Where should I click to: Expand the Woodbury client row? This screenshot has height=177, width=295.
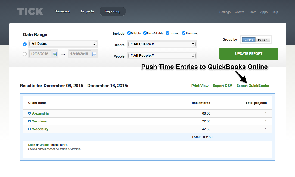[30, 129]
